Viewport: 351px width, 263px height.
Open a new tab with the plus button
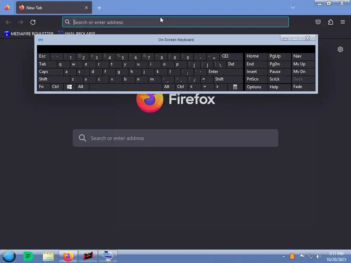[99, 8]
